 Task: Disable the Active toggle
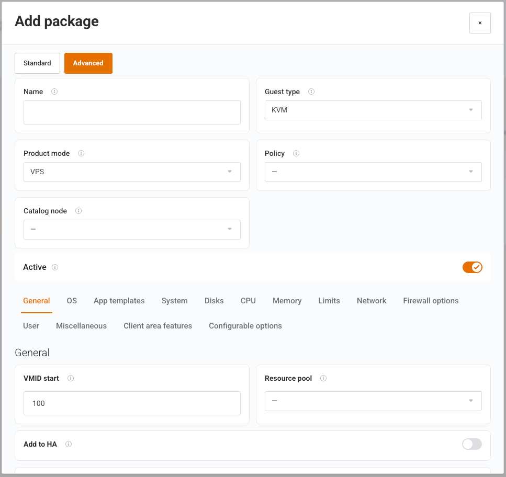coord(473,267)
